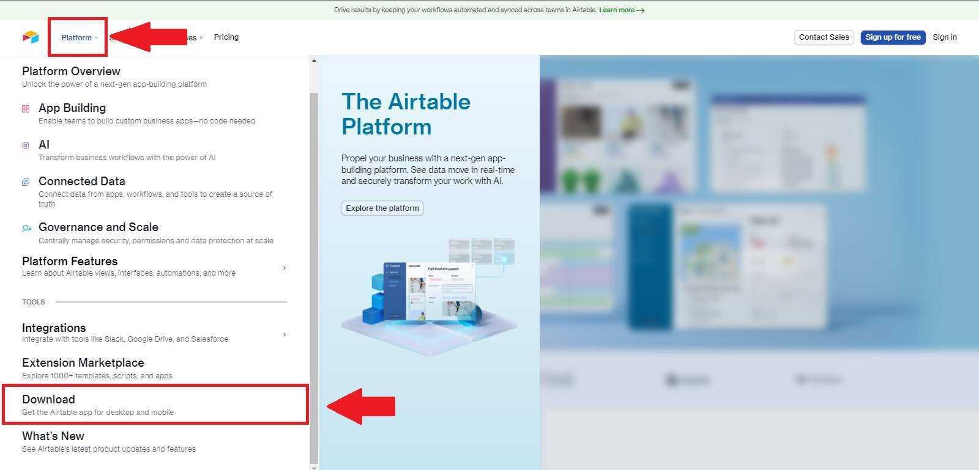Open the Pricing page
This screenshot has height=470, width=979.
click(226, 37)
